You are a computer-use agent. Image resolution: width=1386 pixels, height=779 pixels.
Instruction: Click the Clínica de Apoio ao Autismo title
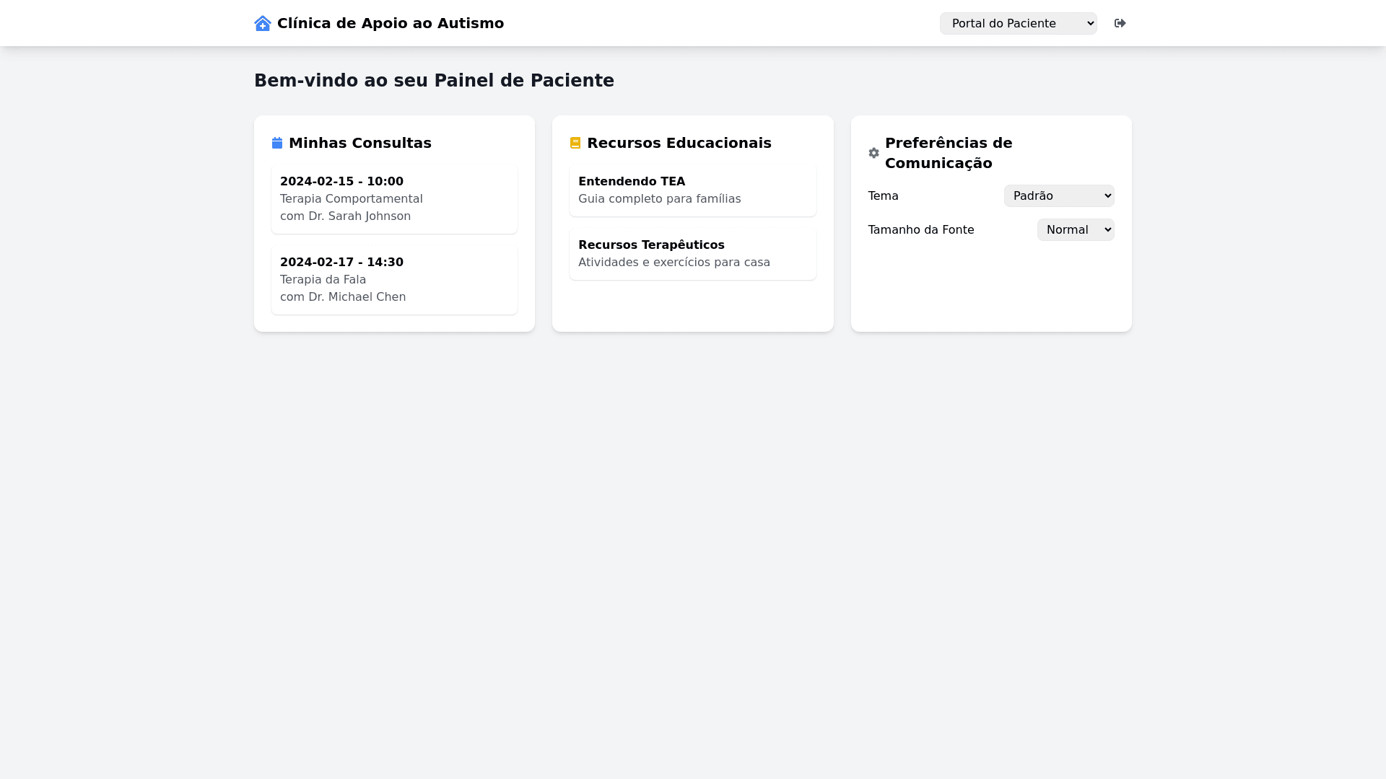[391, 23]
